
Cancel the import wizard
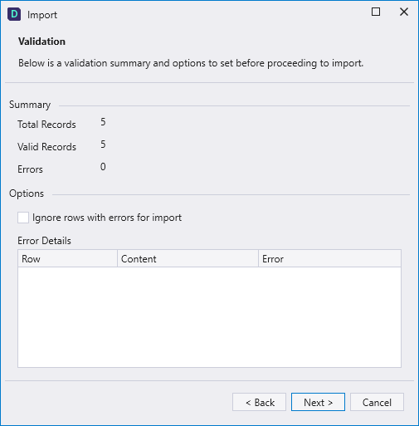[377, 402]
